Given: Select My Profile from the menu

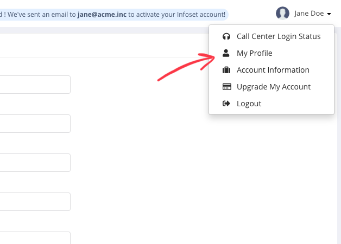Looking at the screenshot, I should point(271,53).
